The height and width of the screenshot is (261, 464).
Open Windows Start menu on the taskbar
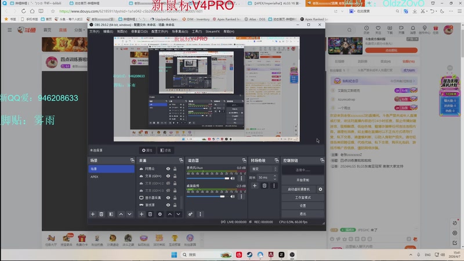(174, 255)
